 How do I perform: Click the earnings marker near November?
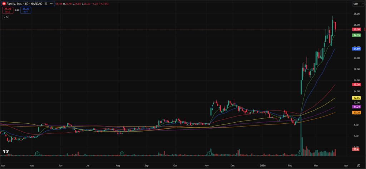tap(209, 153)
